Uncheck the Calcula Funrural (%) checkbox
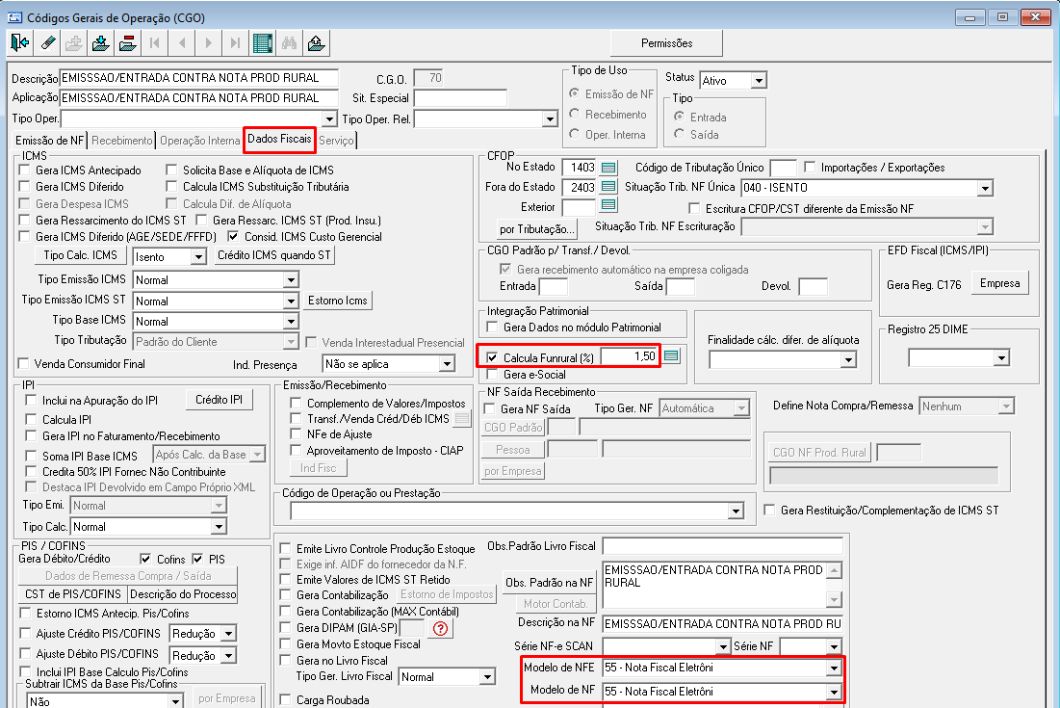1060x708 pixels. pos(492,357)
